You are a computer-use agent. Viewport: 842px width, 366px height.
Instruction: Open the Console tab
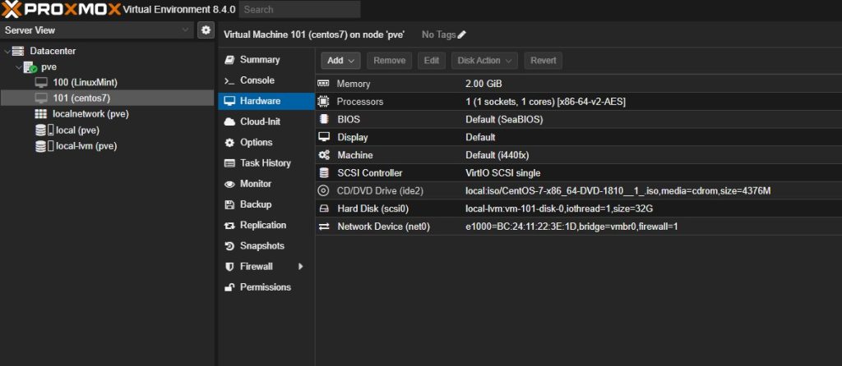[266, 80]
